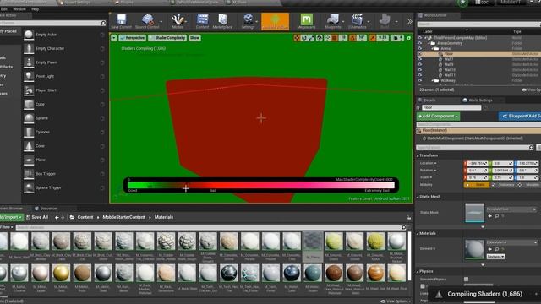Open the Window menu
Image resolution: width=541 pixels, height=304 pixels.
point(19,9)
